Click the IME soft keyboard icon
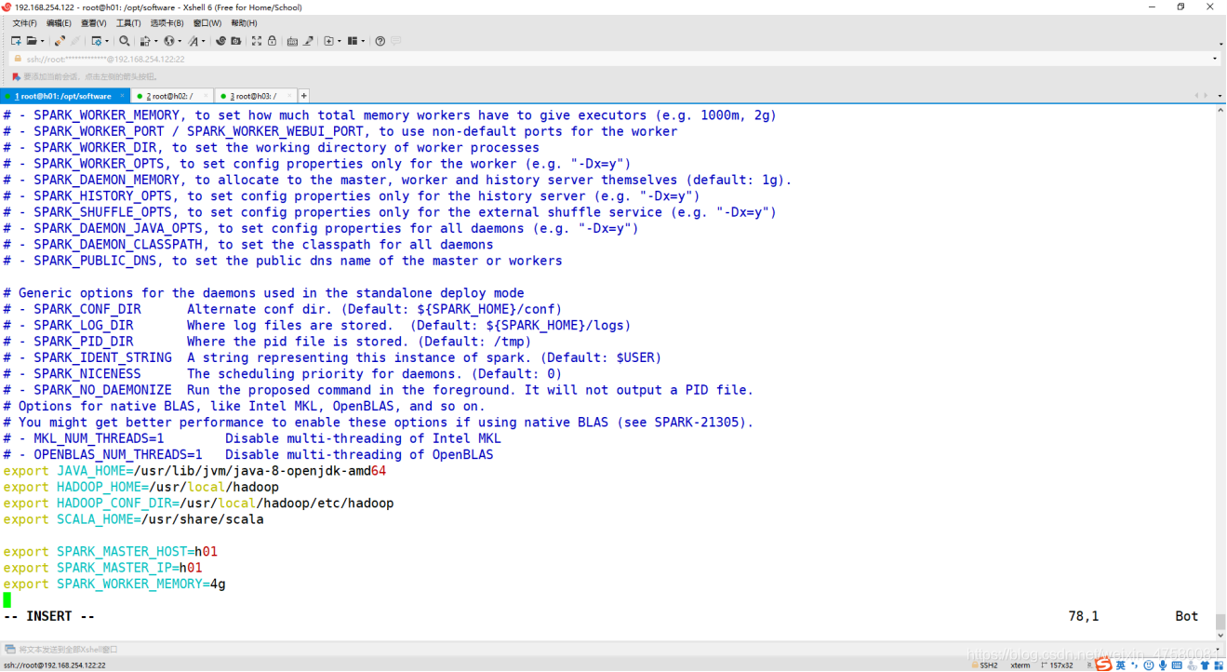Screen dimensions: 1227x672 1177,665
